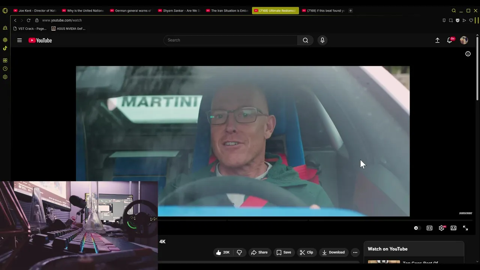Open the account avatar menu
Viewport: 480px width, 270px height.
point(464,40)
